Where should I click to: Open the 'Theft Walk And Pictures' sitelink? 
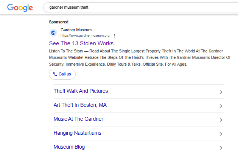tap(81, 91)
